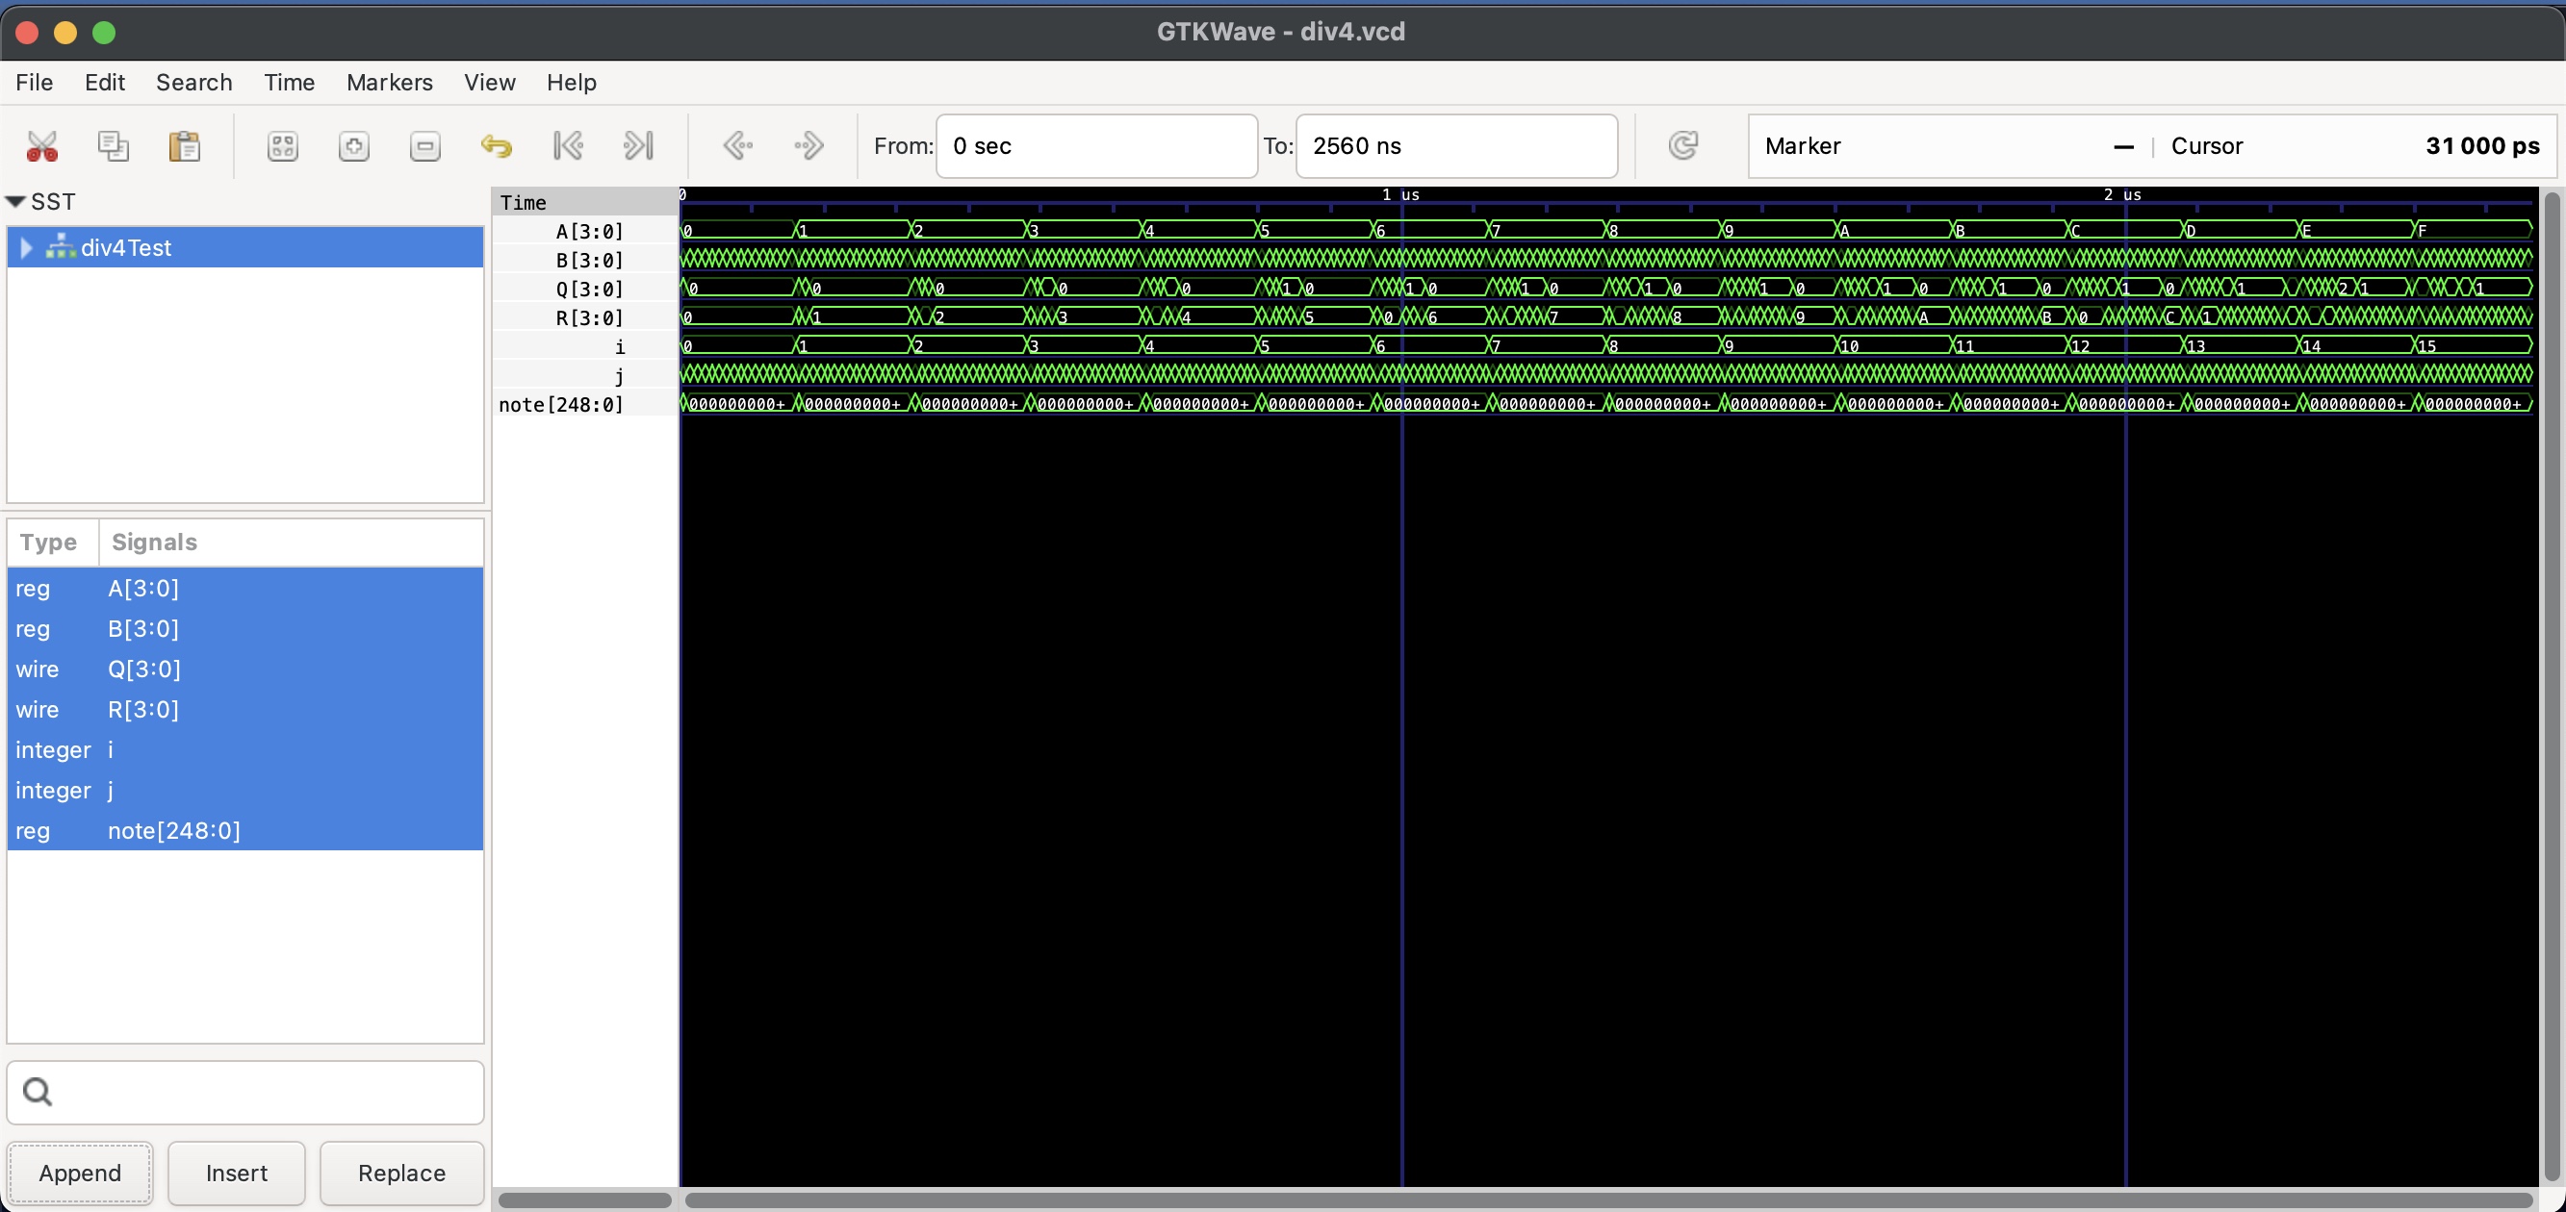Click the To time field showing 2560 ns
Screen dimensions: 2566x1212
tap(1456, 145)
